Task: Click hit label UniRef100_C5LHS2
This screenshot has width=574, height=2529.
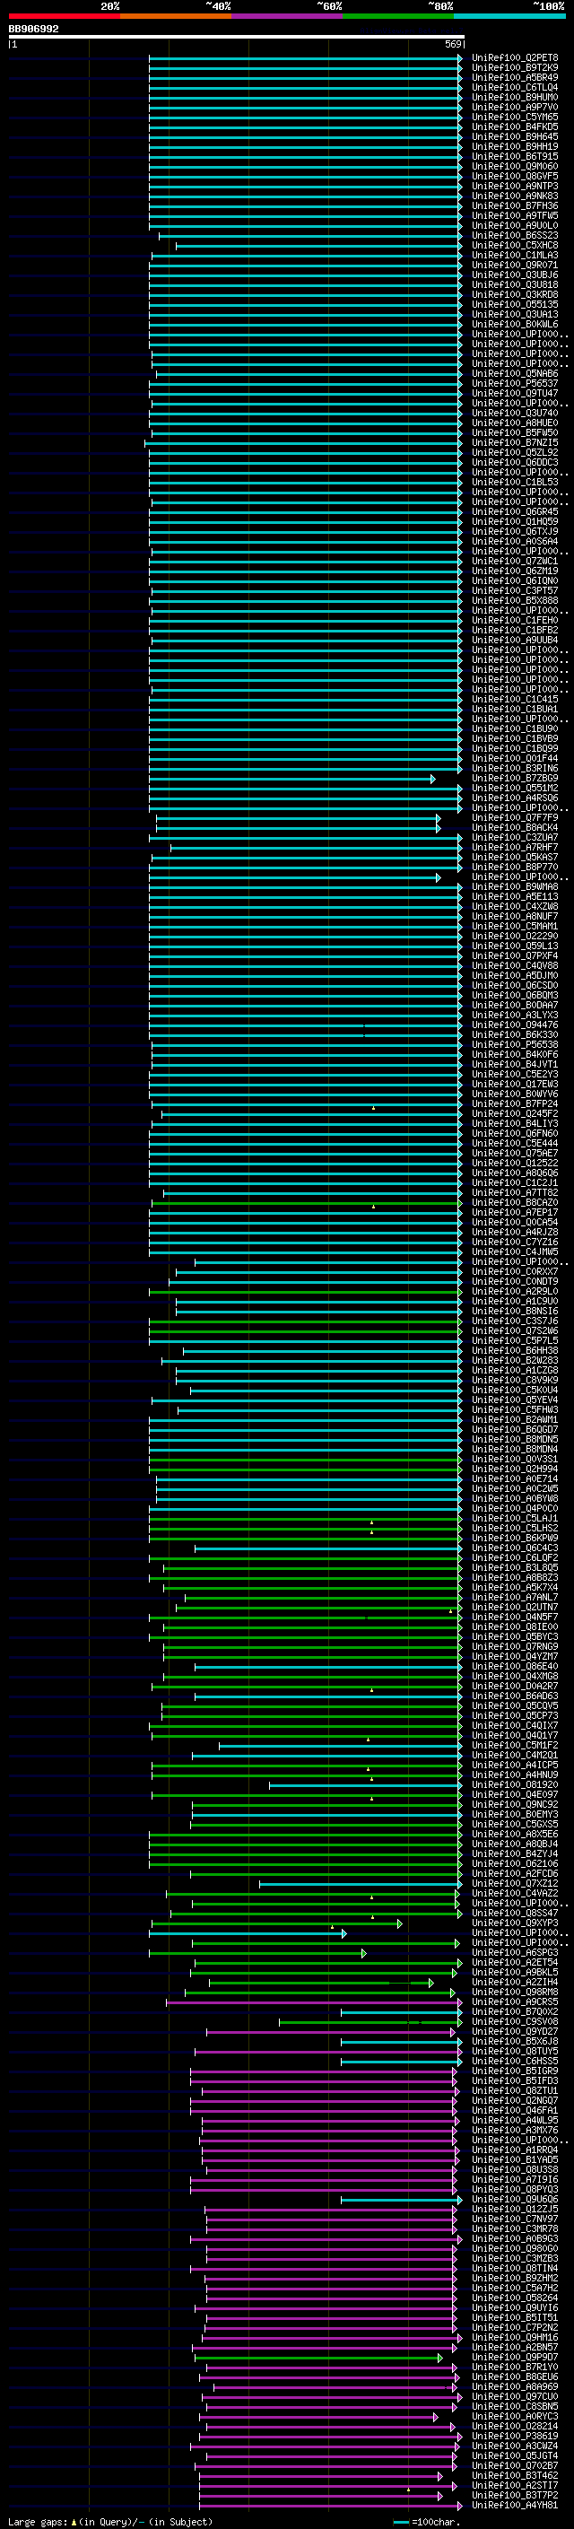Action: [514, 1529]
